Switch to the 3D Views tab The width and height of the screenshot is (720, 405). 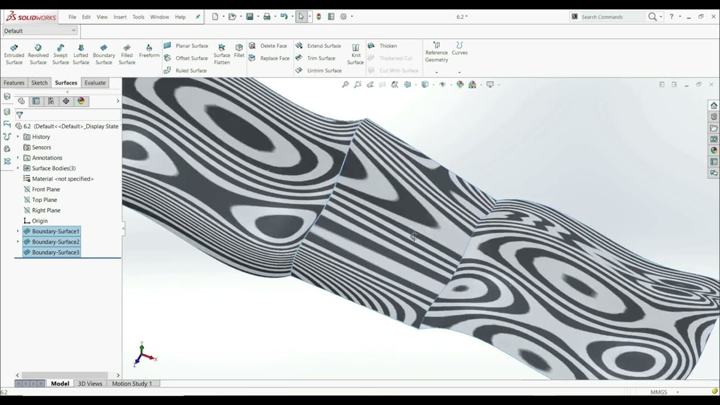90,384
